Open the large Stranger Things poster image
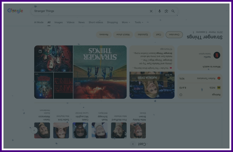Viewport: 233px width, 152px height. (x=100, y=72)
